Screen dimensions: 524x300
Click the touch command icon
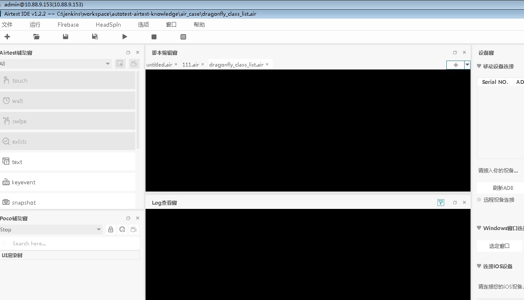6,81
